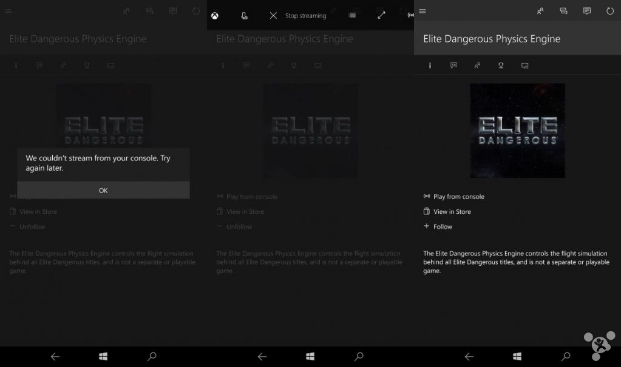
Task: Open View in Store on the middle screen
Action: click(x=240, y=211)
